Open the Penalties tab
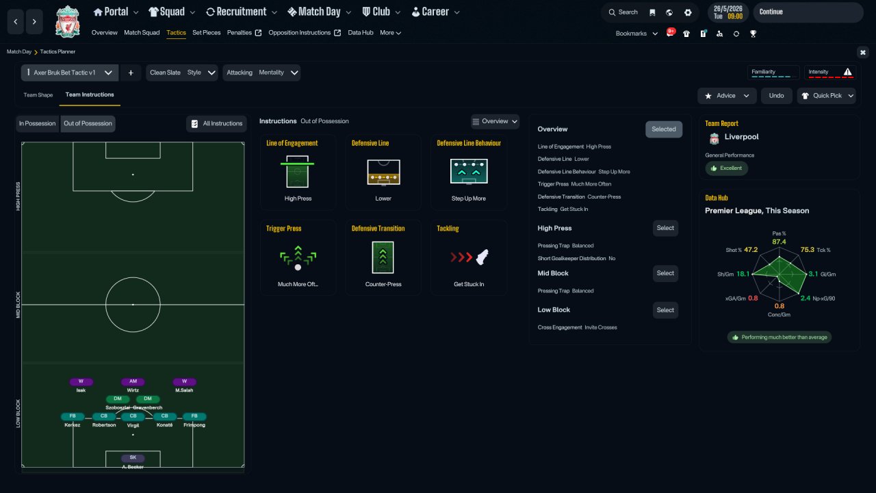Image resolution: width=876 pixels, height=493 pixels. (244, 33)
